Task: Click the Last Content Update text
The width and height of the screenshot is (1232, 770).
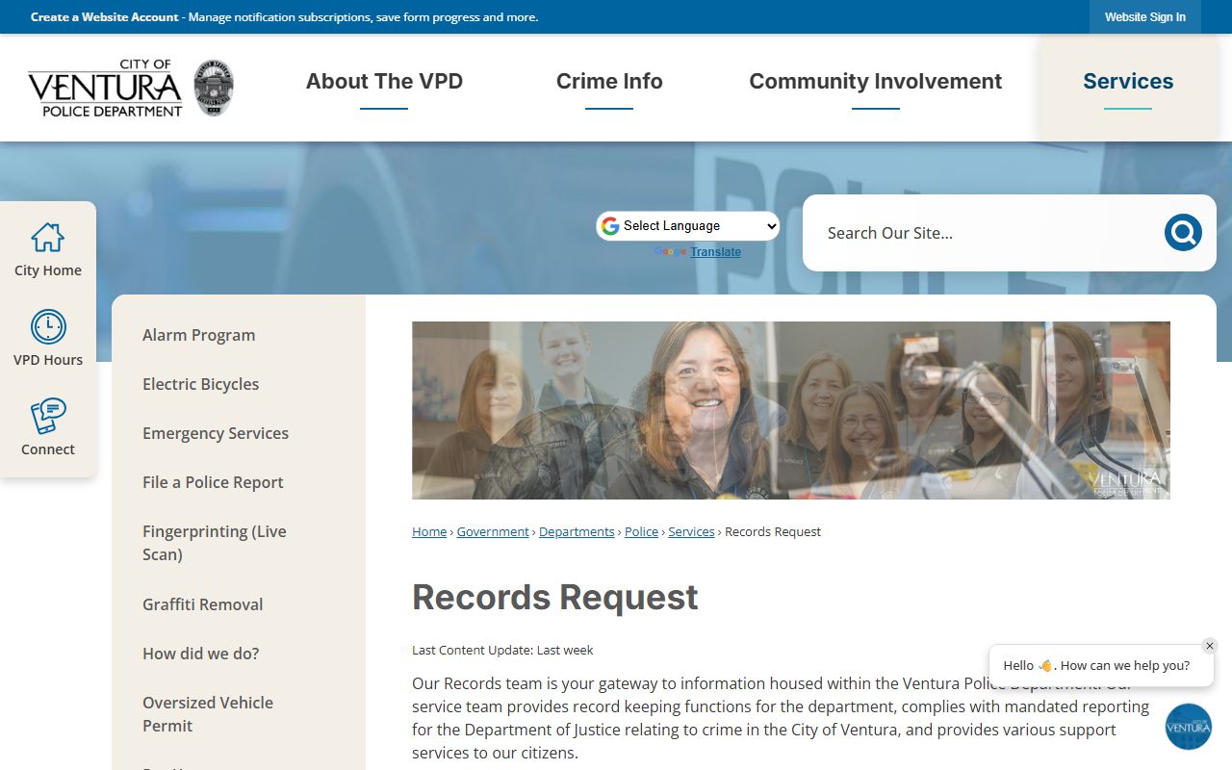Action: [x=502, y=650]
